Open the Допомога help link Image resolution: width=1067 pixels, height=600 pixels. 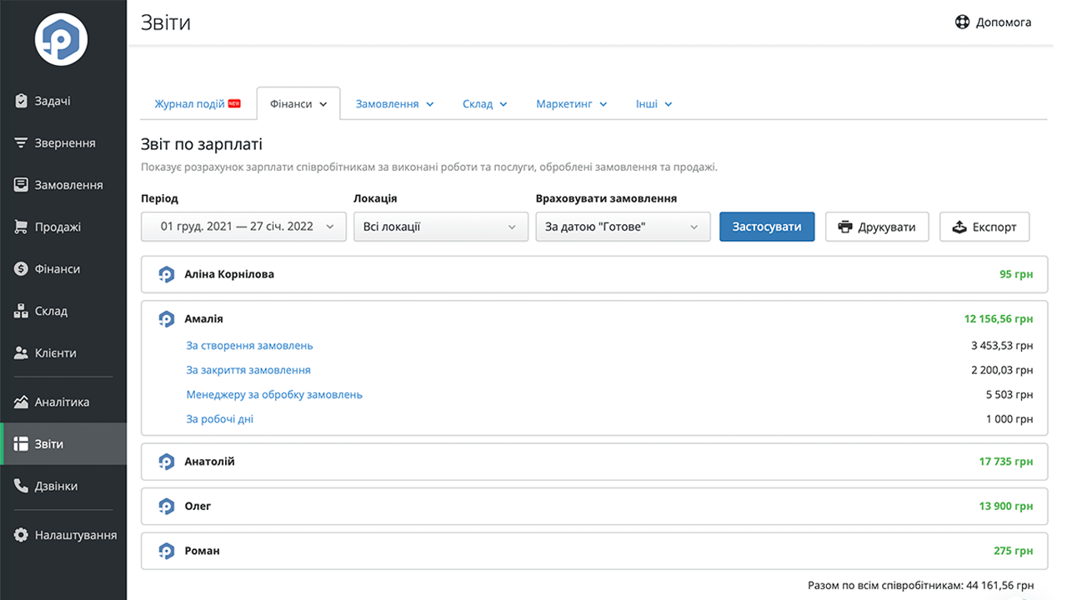coord(994,22)
